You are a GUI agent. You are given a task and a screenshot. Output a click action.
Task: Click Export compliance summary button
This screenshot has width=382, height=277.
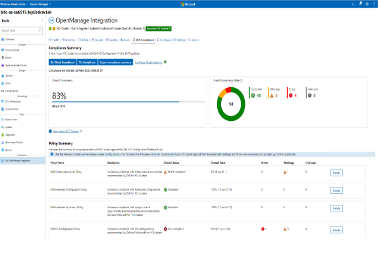click(x=116, y=62)
